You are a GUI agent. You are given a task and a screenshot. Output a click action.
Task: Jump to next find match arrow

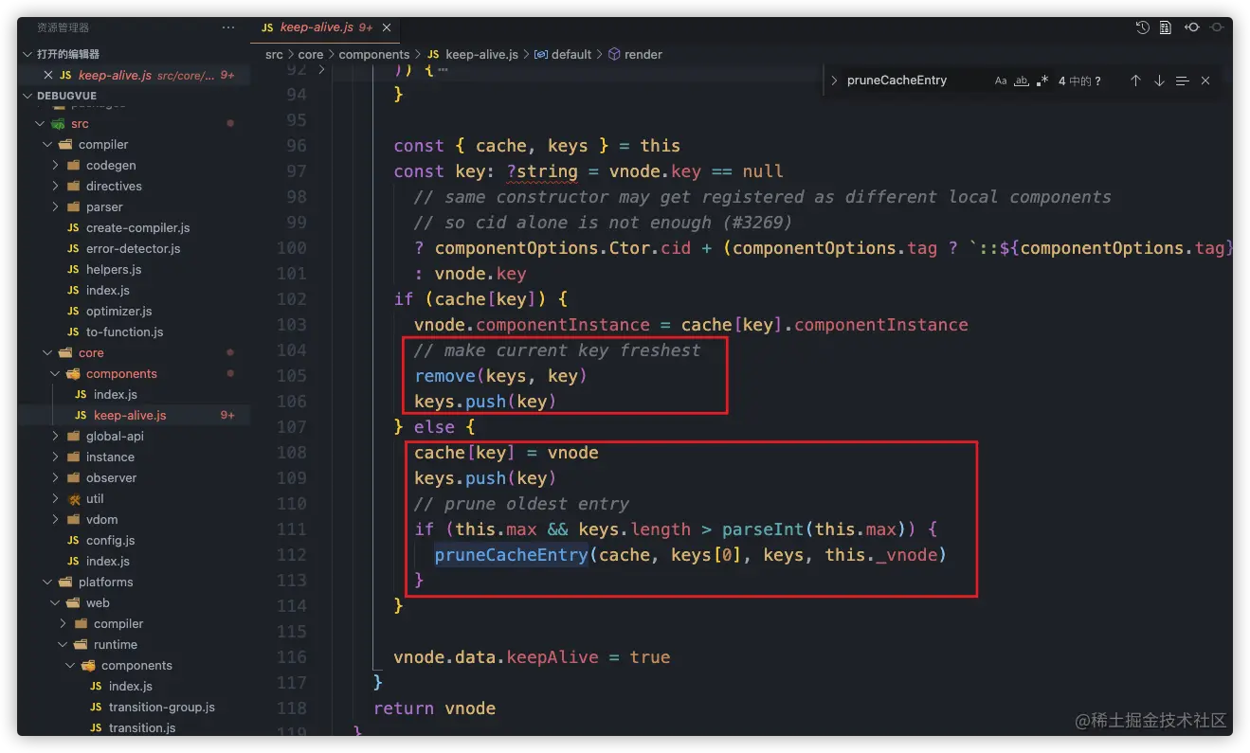[x=1159, y=81]
